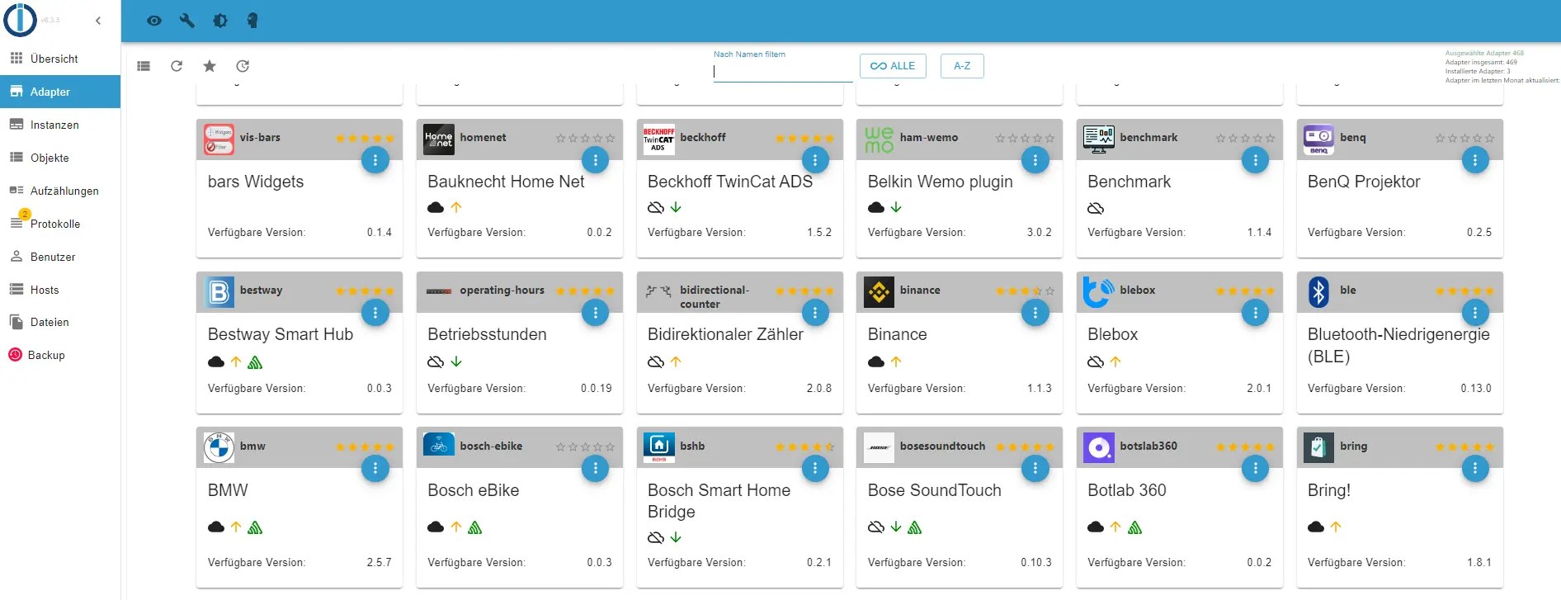Refresh the adapter list
This screenshot has width=1561, height=600.
177,66
